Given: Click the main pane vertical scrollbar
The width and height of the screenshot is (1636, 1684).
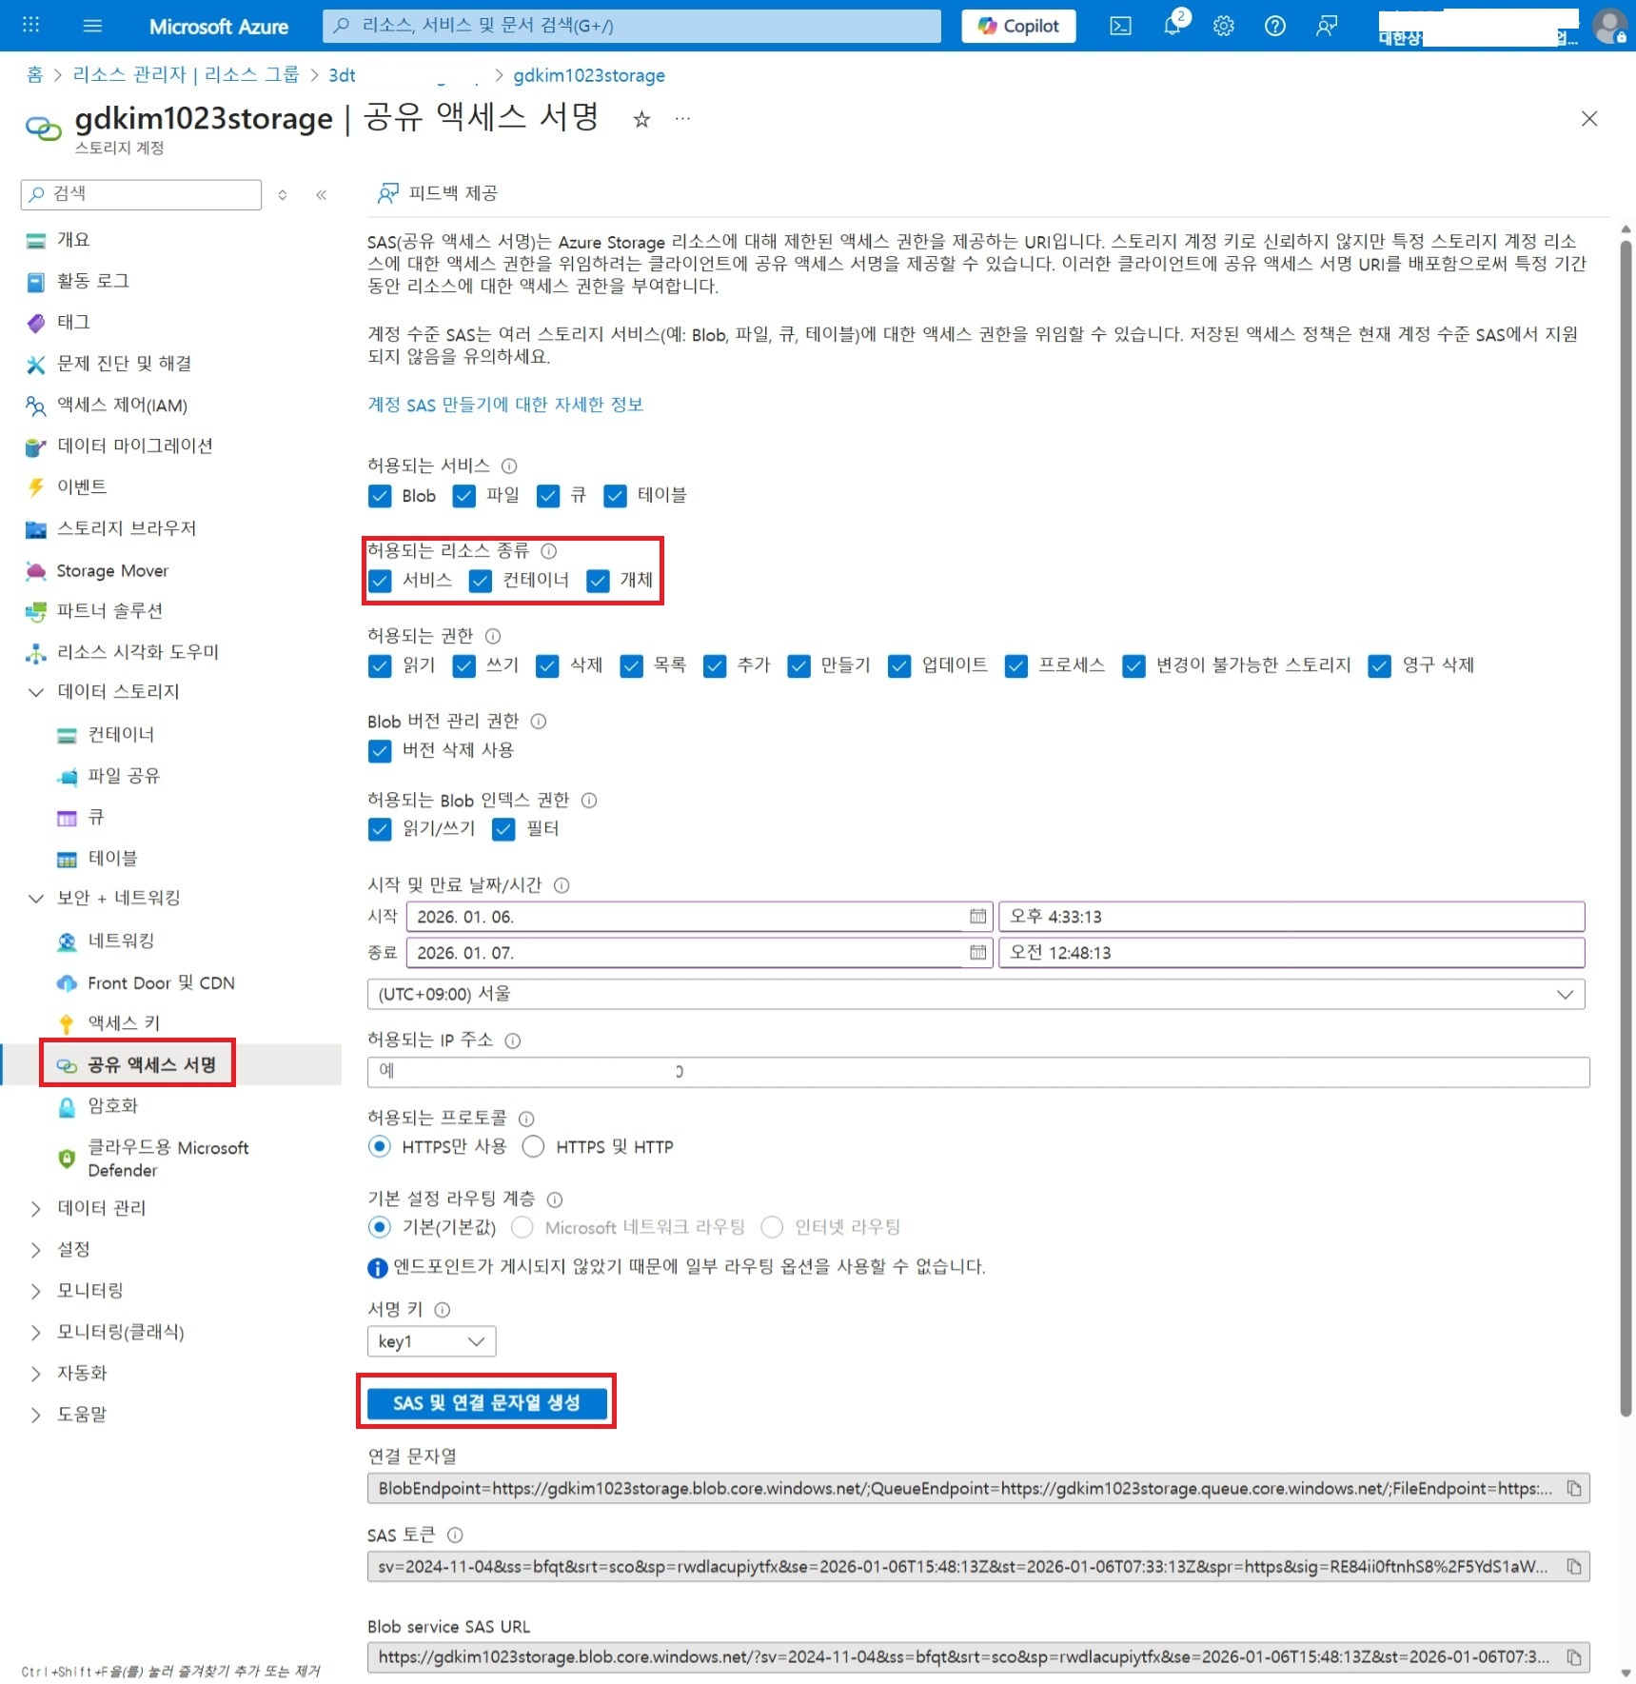Looking at the screenshot, I should click(1626, 828).
